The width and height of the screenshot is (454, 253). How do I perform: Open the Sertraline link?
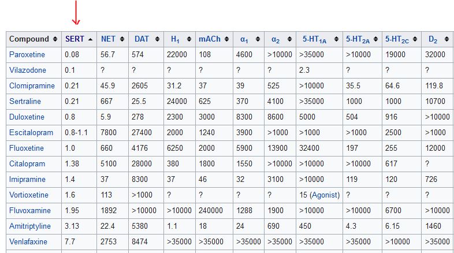point(25,102)
